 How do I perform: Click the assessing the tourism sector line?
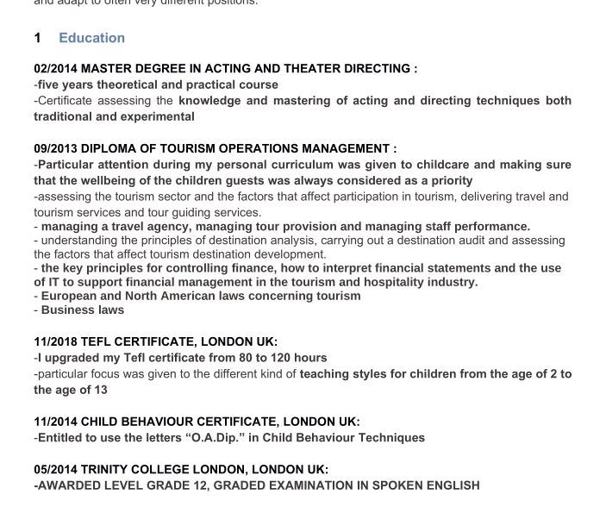point(301,197)
